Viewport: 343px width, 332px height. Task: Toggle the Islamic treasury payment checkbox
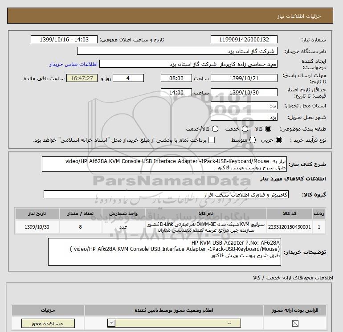[x=212, y=140]
